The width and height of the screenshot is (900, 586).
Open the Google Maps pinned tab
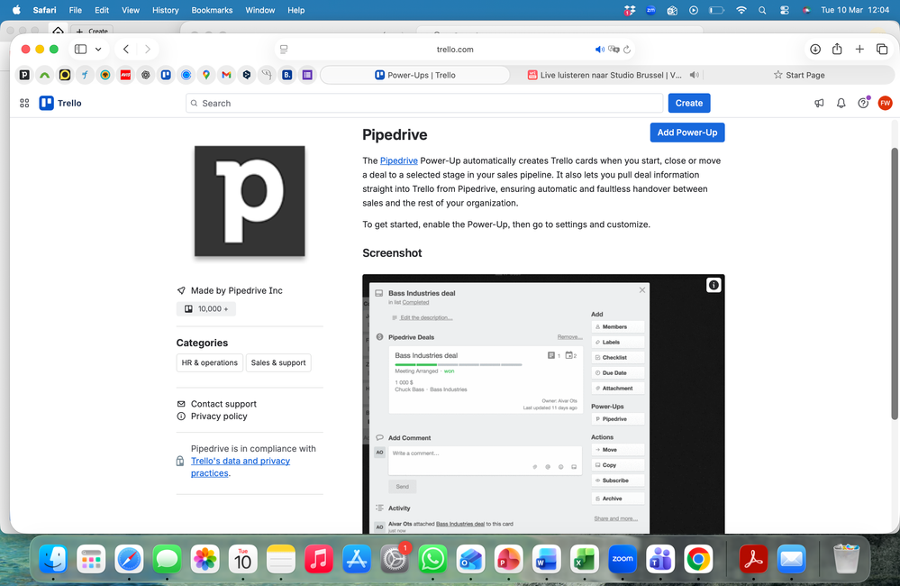click(x=206, y=75)
